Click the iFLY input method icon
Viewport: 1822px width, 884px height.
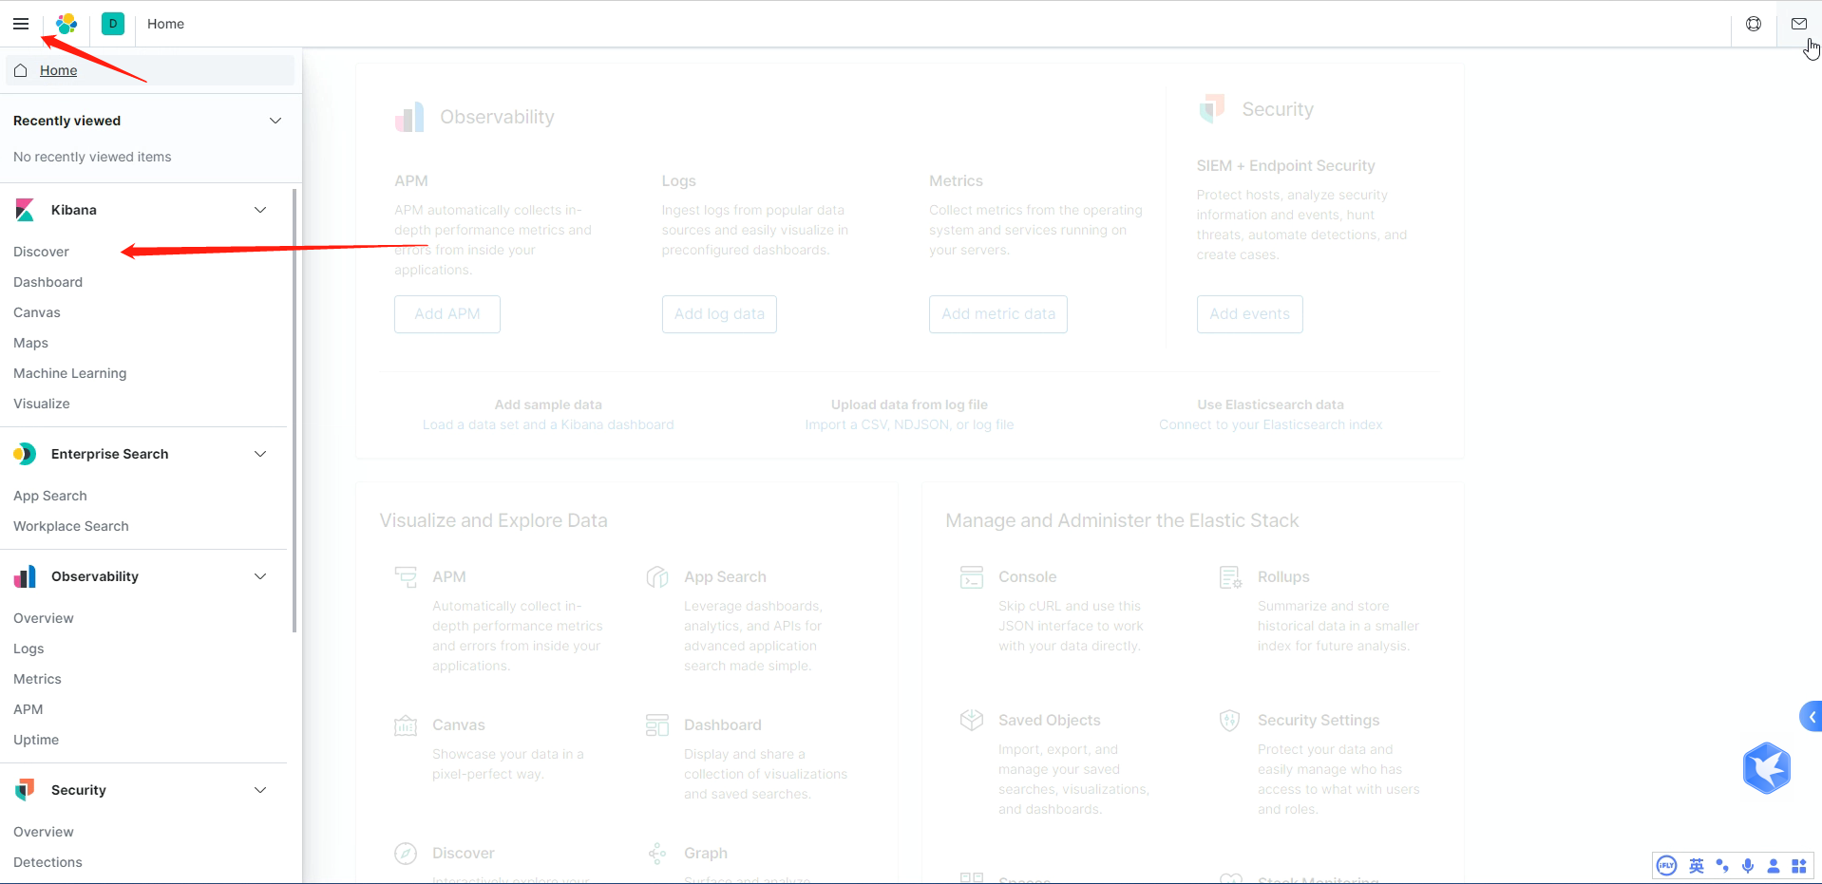coord(1666,866)
